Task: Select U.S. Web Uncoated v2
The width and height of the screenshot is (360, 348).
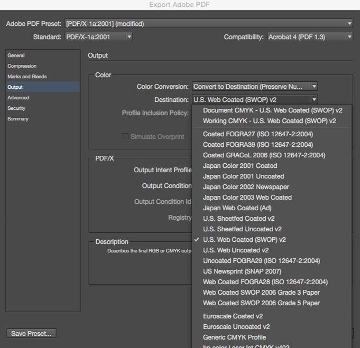Action: point(272,250)
